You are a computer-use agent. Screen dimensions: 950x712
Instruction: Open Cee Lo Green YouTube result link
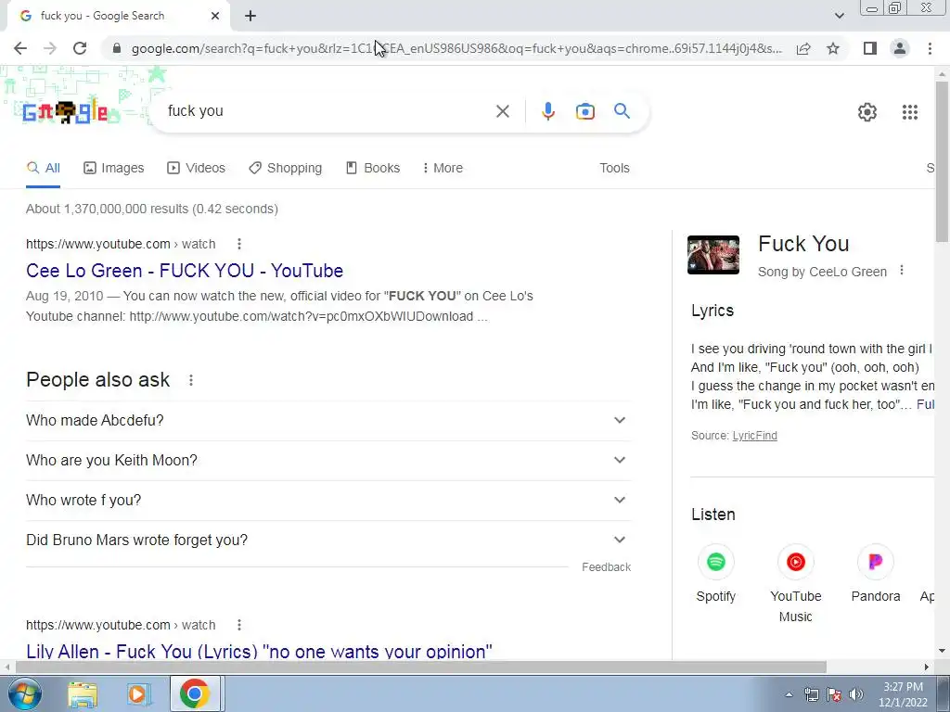(185, 271)
